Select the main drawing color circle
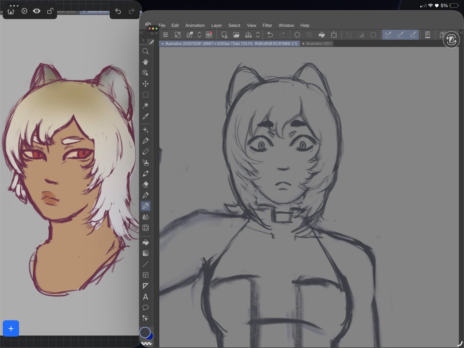This screenshot has width=464, height=348. pos(145,333)
